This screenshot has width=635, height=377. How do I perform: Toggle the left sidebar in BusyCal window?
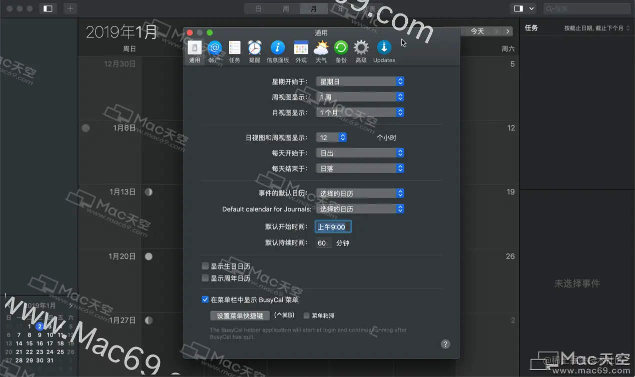[x=48, y=8]
